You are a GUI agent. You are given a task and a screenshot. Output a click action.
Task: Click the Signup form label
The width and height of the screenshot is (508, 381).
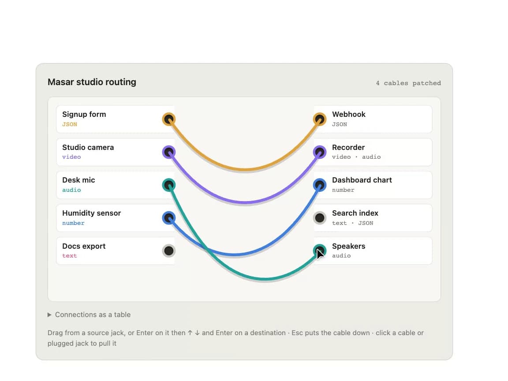click(84, 114)
